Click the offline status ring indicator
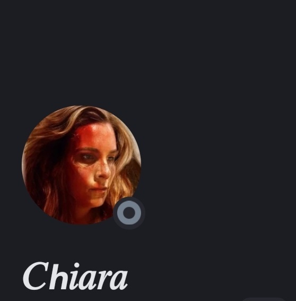The image size is (296, 301). click(129, 213)
